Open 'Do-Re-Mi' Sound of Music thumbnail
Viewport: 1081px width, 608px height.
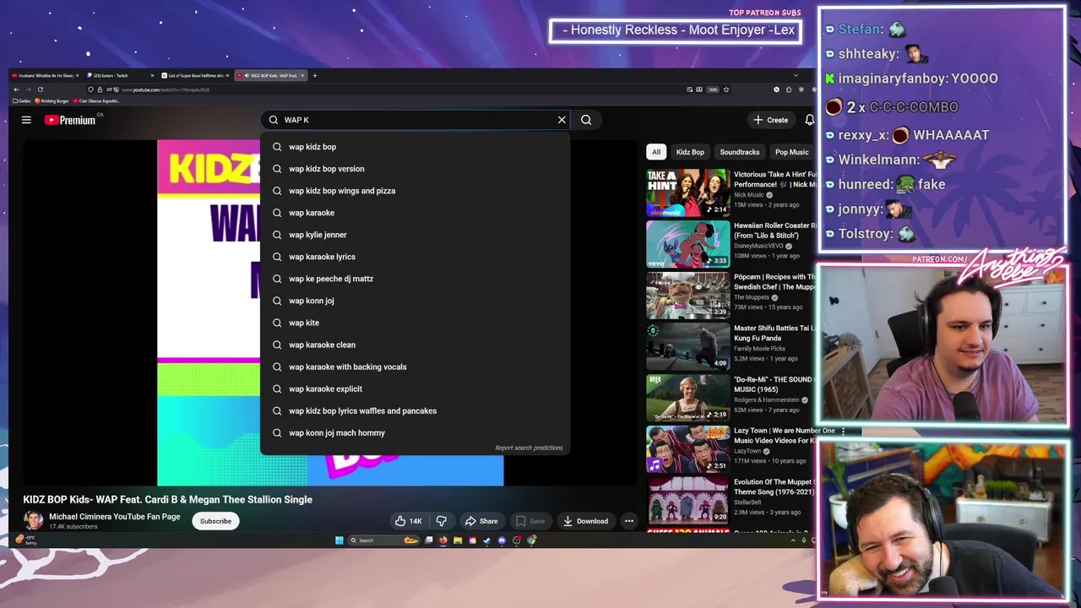click(x=688, y=397)
